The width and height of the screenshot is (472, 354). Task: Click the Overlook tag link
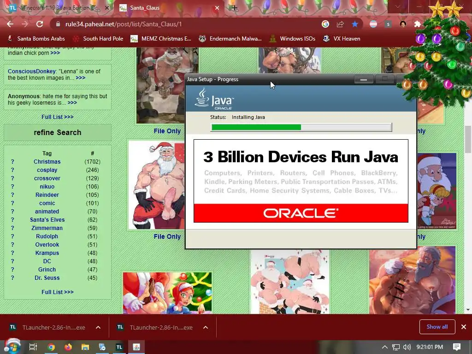[47, 245]
